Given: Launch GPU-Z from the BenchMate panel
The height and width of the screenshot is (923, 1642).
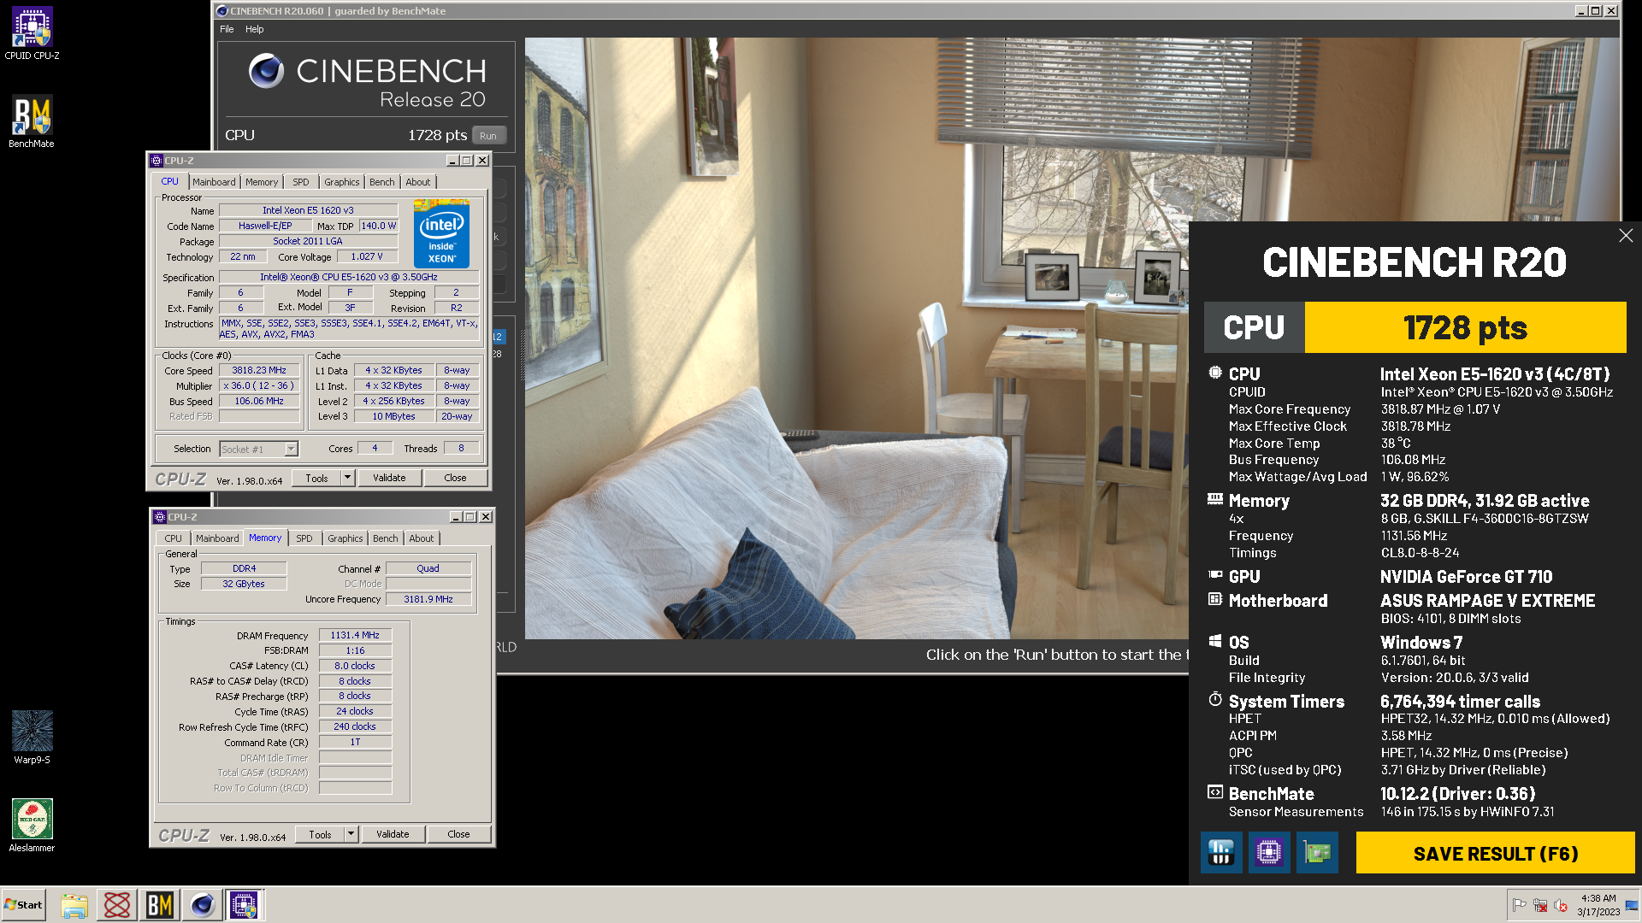Looking at the screenshot, I should click(x=1317, y=852).
